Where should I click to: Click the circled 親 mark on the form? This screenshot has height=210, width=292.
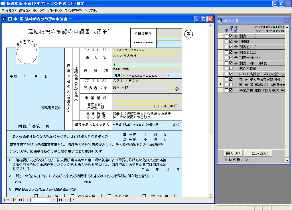pos(188,34)
